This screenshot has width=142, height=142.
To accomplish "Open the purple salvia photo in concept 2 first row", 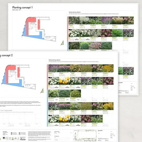I will tap(54, 68).
